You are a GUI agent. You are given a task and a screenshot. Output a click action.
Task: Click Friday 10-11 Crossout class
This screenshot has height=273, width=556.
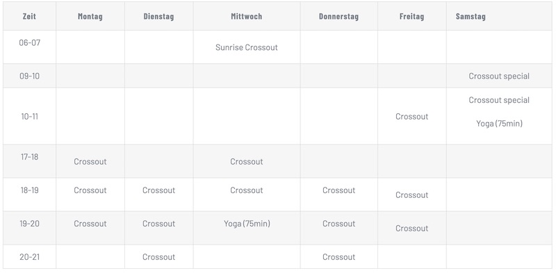tap(411, 117)
